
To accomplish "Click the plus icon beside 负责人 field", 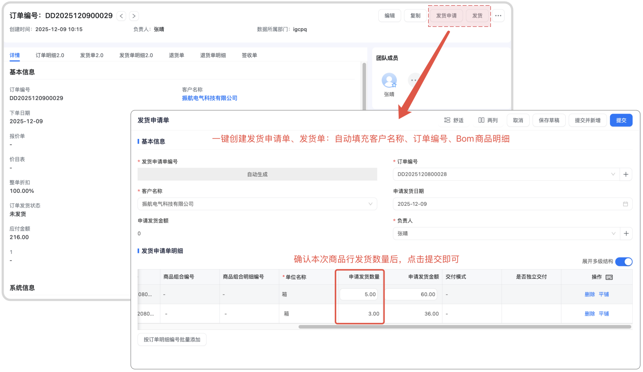I will click(626, 233).
